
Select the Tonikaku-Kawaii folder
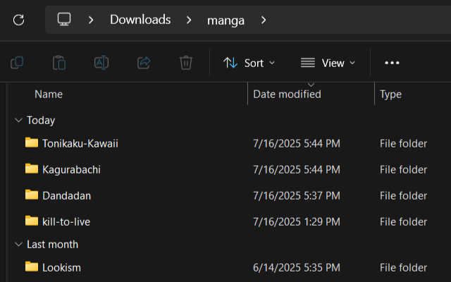80,144
